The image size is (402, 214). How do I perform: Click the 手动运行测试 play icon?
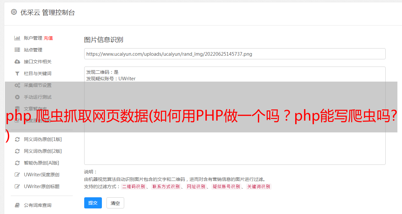coord(17,97)
